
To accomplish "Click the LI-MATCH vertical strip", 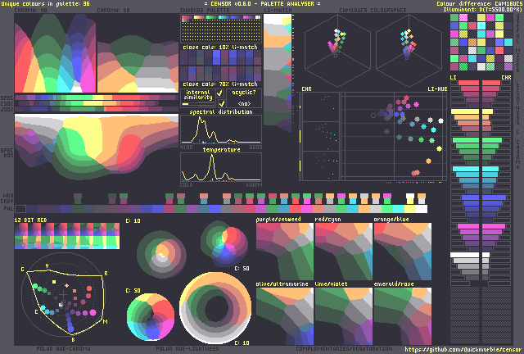I will coord(278,73).
